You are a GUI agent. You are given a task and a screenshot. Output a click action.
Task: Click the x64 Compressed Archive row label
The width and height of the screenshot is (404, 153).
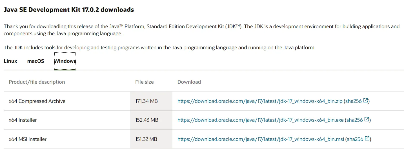coord(37,101)
